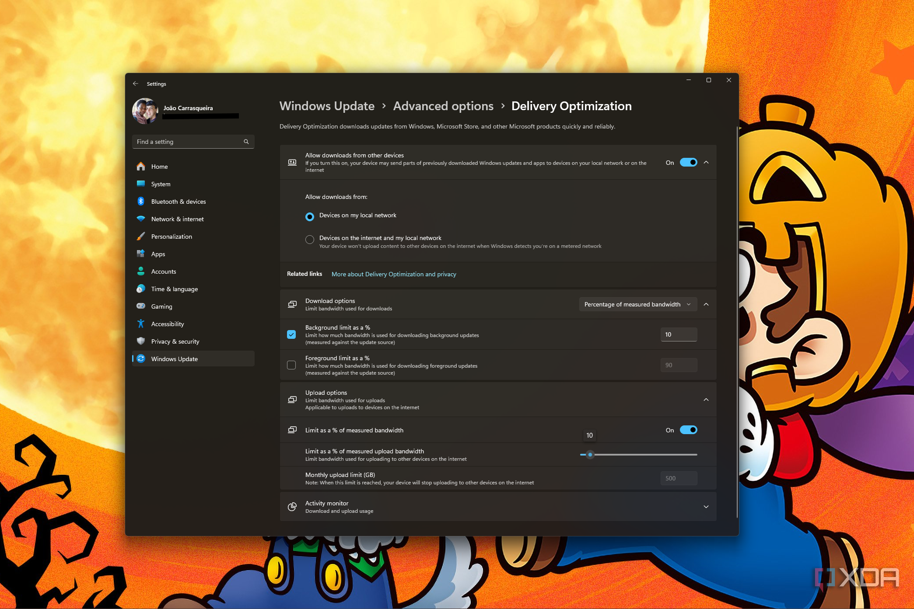Image resolution: width=914 pixels, height=609 pixels.
Task: Click the Network & internet wifi icon
Action: pos(140,219)
